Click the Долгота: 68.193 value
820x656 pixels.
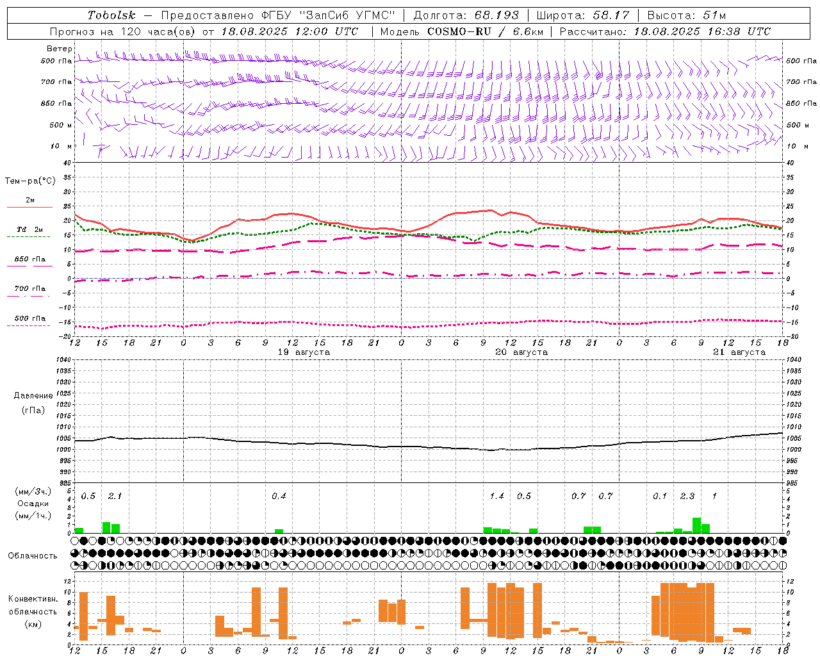(x=466, y=15)
